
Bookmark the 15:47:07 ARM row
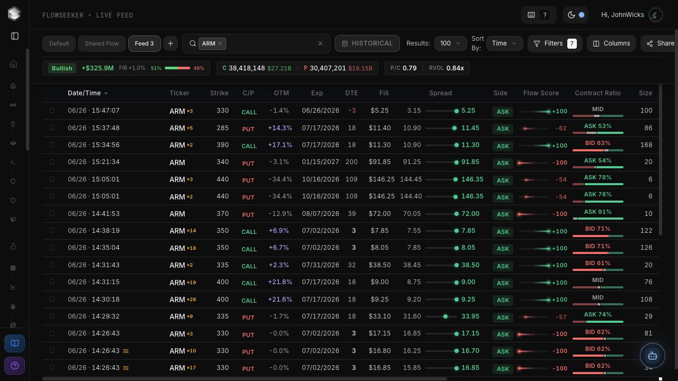pyautogui.click(x=52, y=111)
